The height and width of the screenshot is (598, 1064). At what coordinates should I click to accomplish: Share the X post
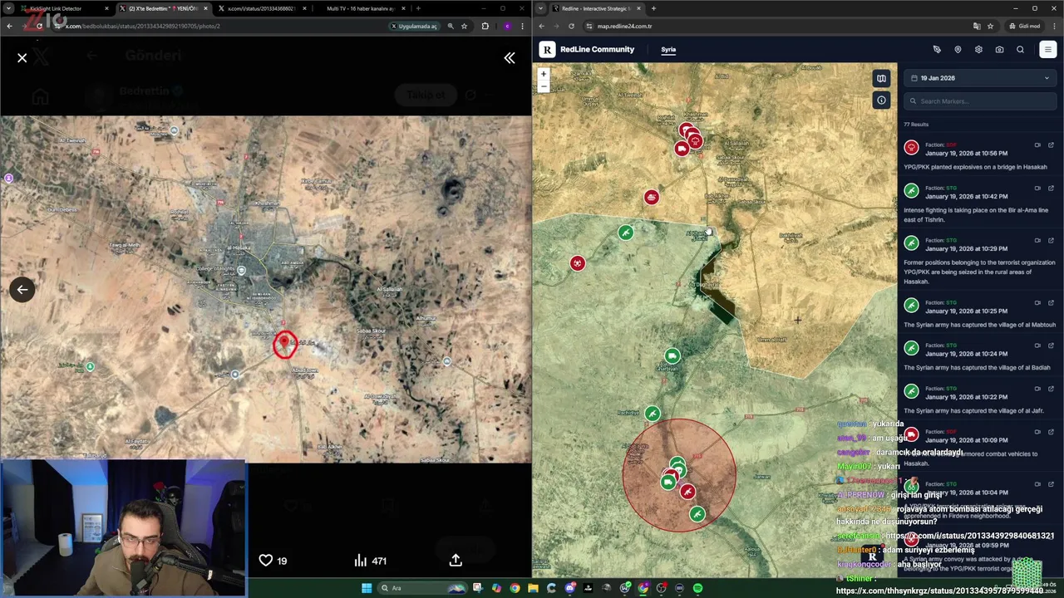[x=456, y=561]
